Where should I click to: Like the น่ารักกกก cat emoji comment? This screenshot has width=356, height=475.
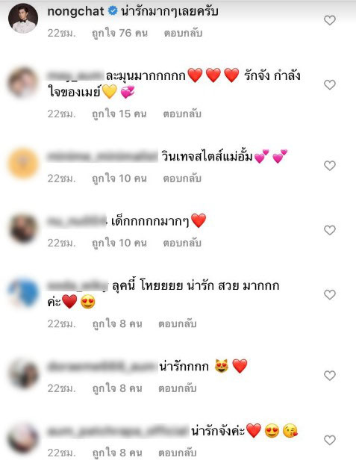[330, 376]
